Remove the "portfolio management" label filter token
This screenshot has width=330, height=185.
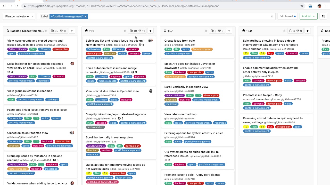pyautogui.click(x=86, y=16)
